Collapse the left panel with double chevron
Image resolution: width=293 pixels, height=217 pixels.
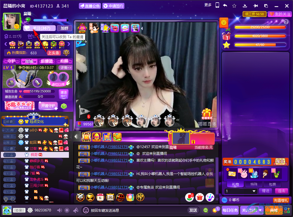click(77, 137)
